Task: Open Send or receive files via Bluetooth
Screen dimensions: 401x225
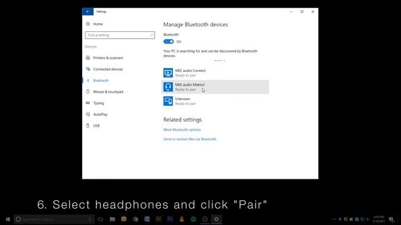Action: [190, 139]
